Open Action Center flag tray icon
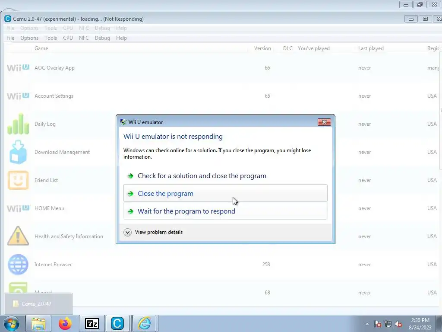The image size is (442, 332). (378, 324)
